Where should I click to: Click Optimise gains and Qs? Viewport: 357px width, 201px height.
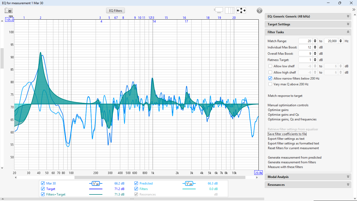point(284,115)
